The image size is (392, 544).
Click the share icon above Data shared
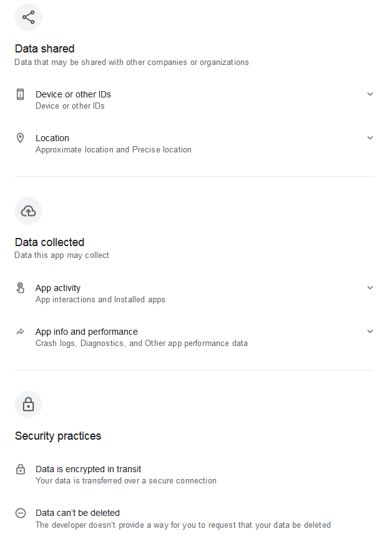tap(28, 17)
